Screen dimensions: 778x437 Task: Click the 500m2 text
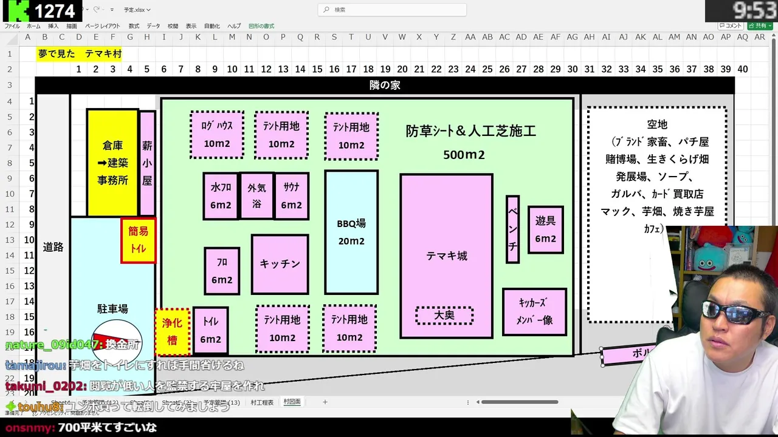[464, 155]
